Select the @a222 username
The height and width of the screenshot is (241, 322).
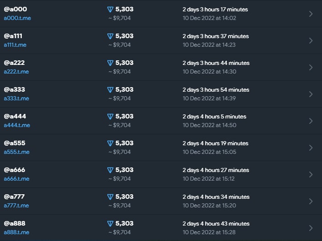14,63
